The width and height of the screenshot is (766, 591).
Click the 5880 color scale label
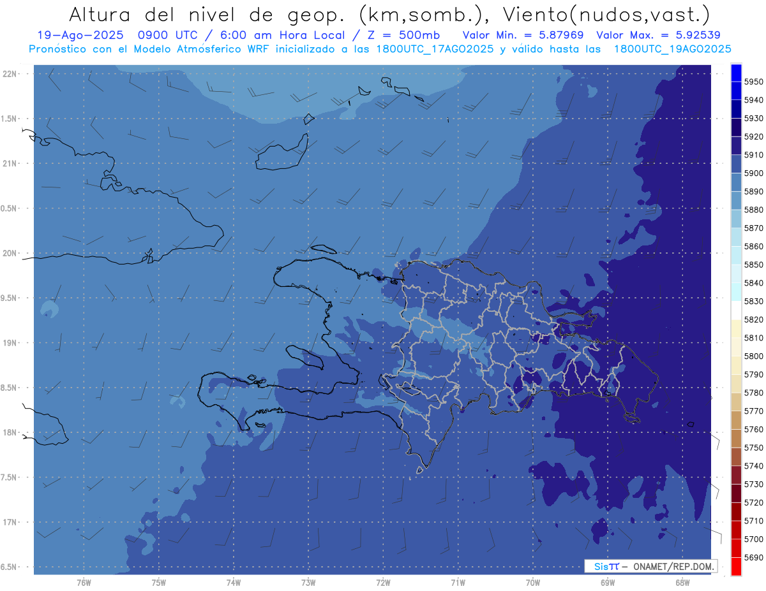[753, 210]
